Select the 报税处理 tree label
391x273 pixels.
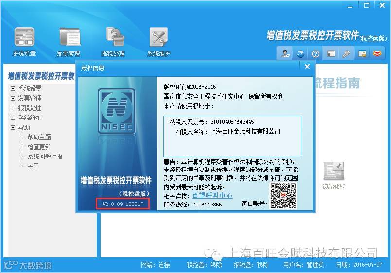click(30, 108)
